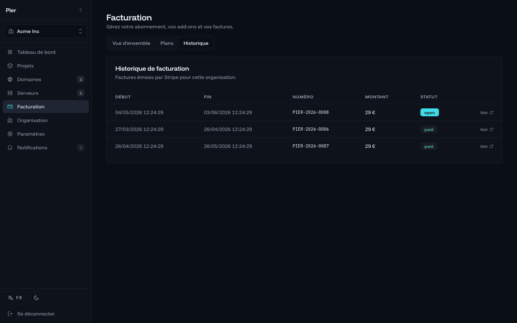Click the Projets cube icon
The width and height of the screenshot is (517, 323).
pyautogui.click(x=10, y=66)
